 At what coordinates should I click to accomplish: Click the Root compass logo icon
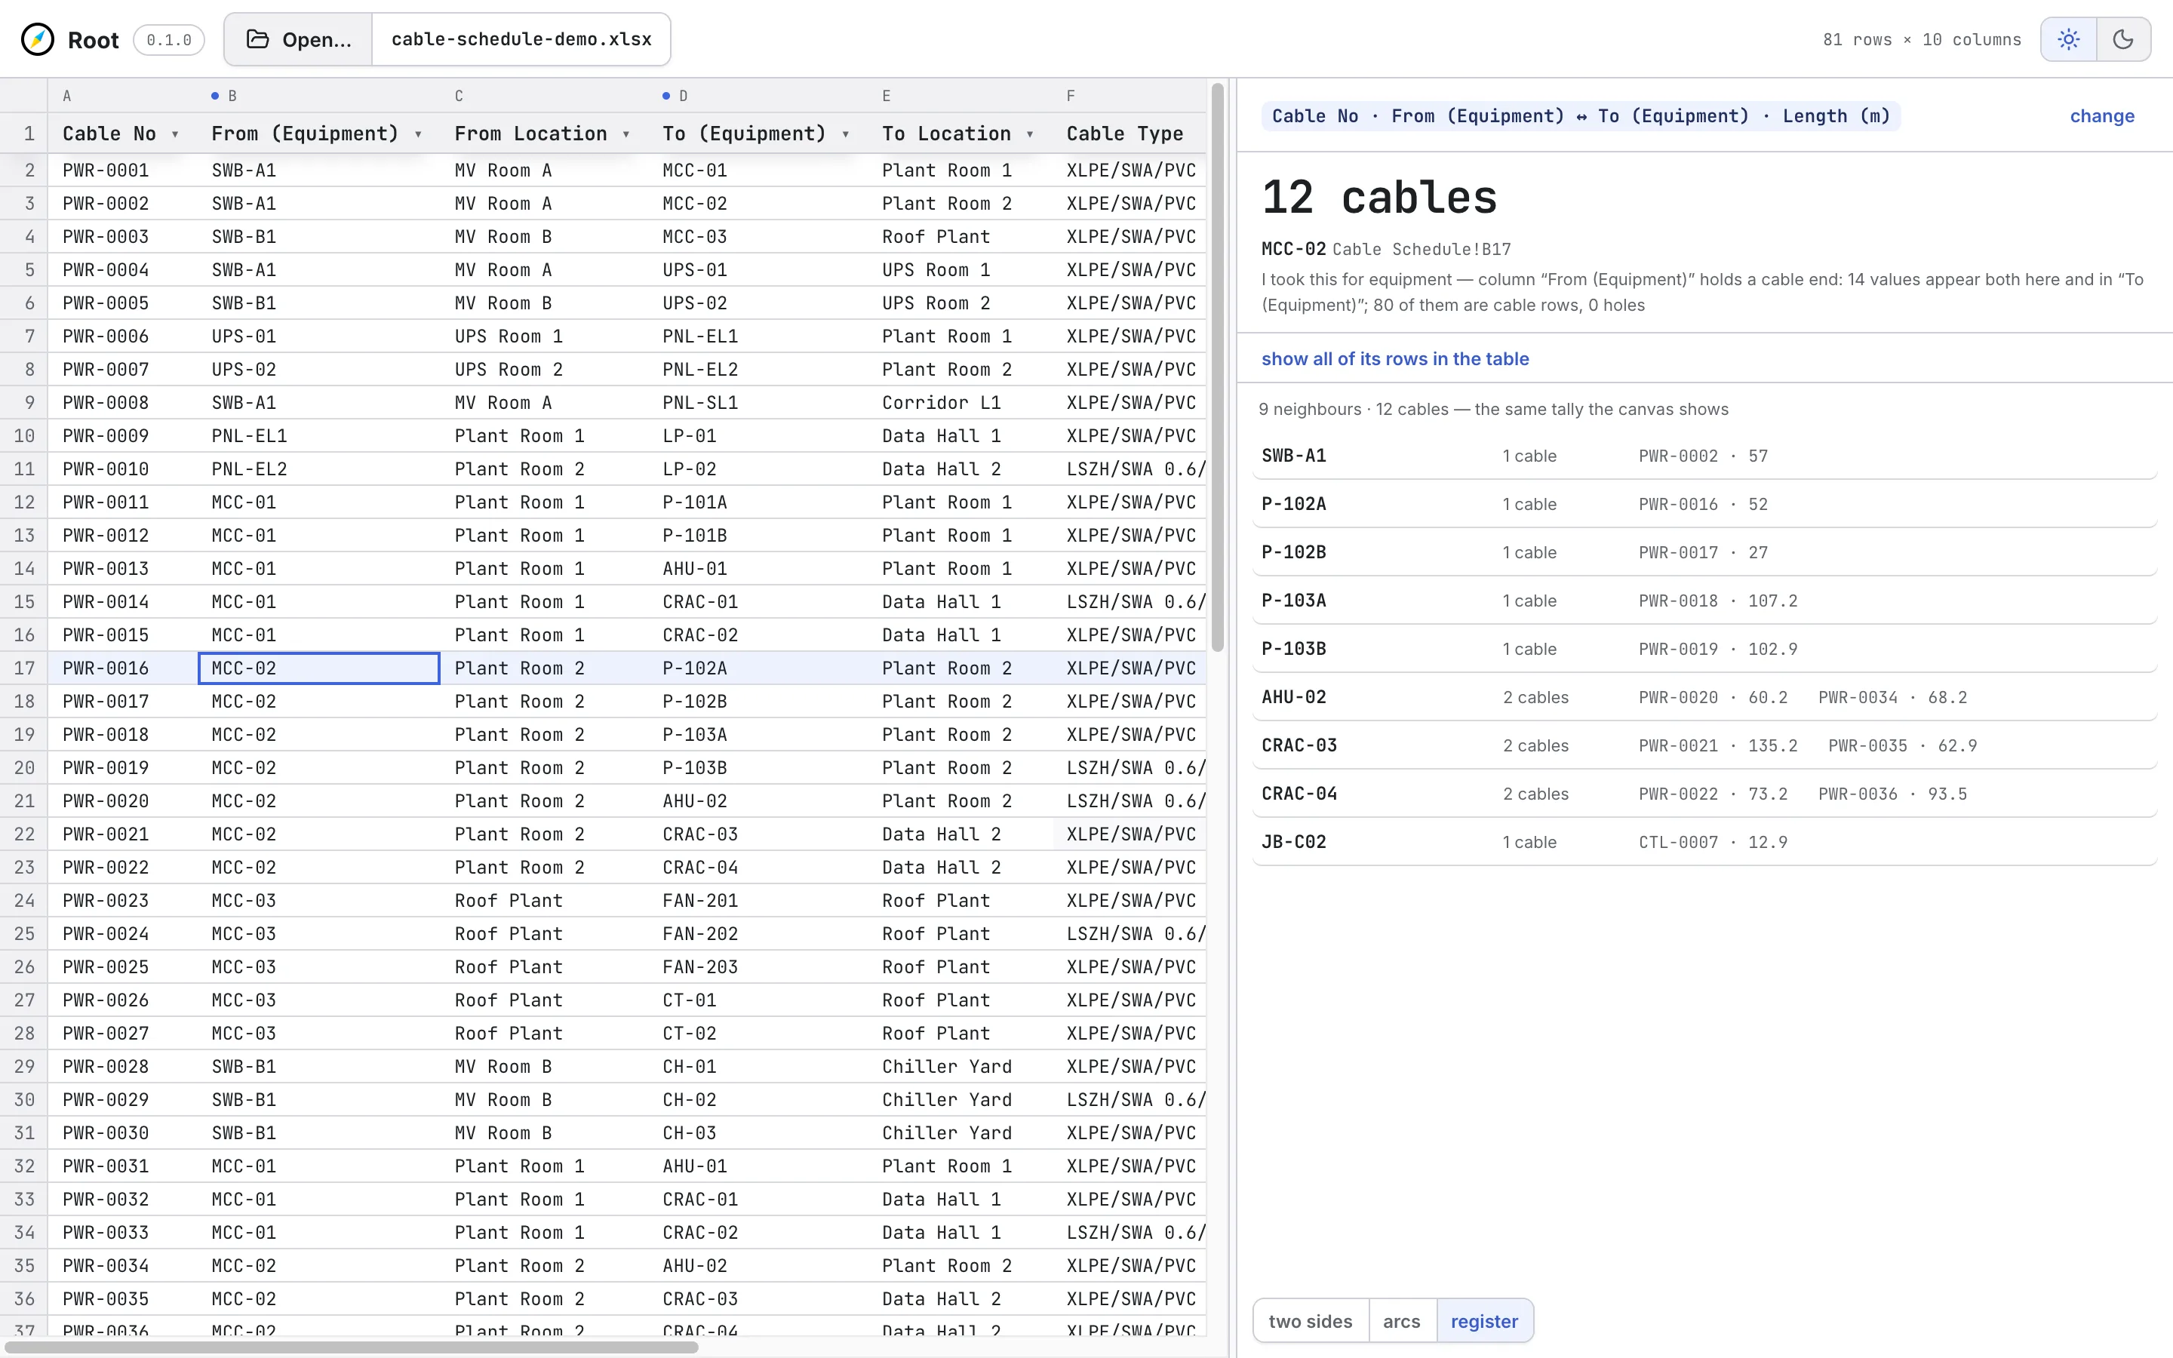coord(38,39)
